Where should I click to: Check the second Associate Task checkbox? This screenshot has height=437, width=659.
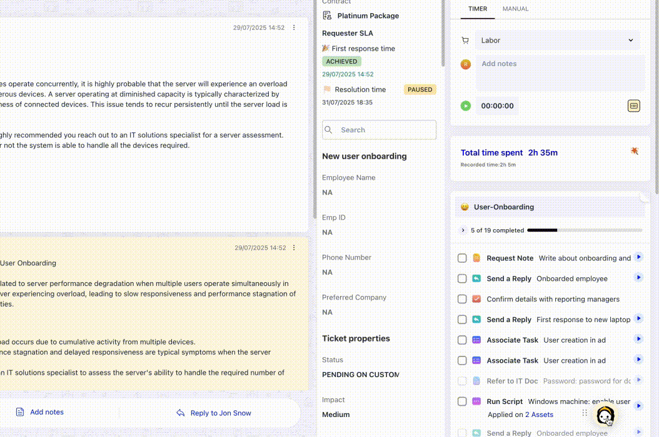462,361
